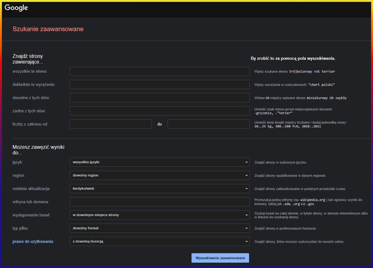Click the 'Wyszukiwanie zaawansowane' button
Viewport: 373px width, 268px height.
[220, 258]
